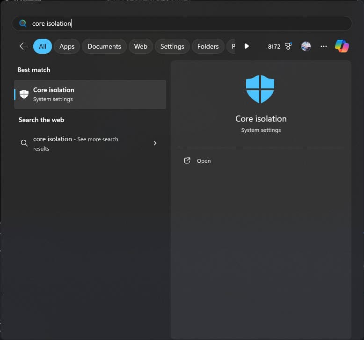
Task: Launch Copilot from the colorful icon
Action: (x=342, y=46)
